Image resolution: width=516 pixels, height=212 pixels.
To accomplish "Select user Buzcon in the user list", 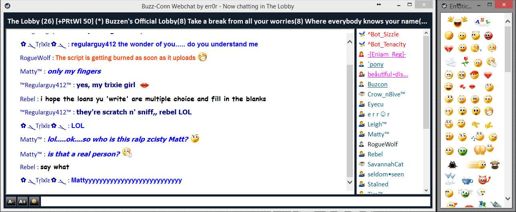I will (378, 84).
